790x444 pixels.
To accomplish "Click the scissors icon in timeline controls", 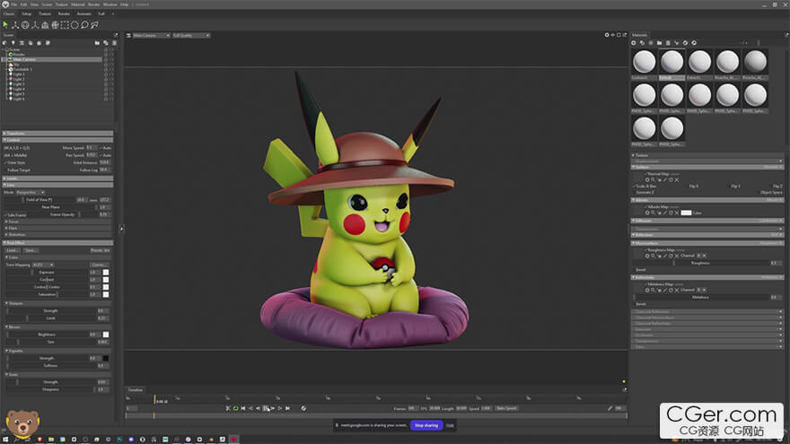I will point(228,408).
